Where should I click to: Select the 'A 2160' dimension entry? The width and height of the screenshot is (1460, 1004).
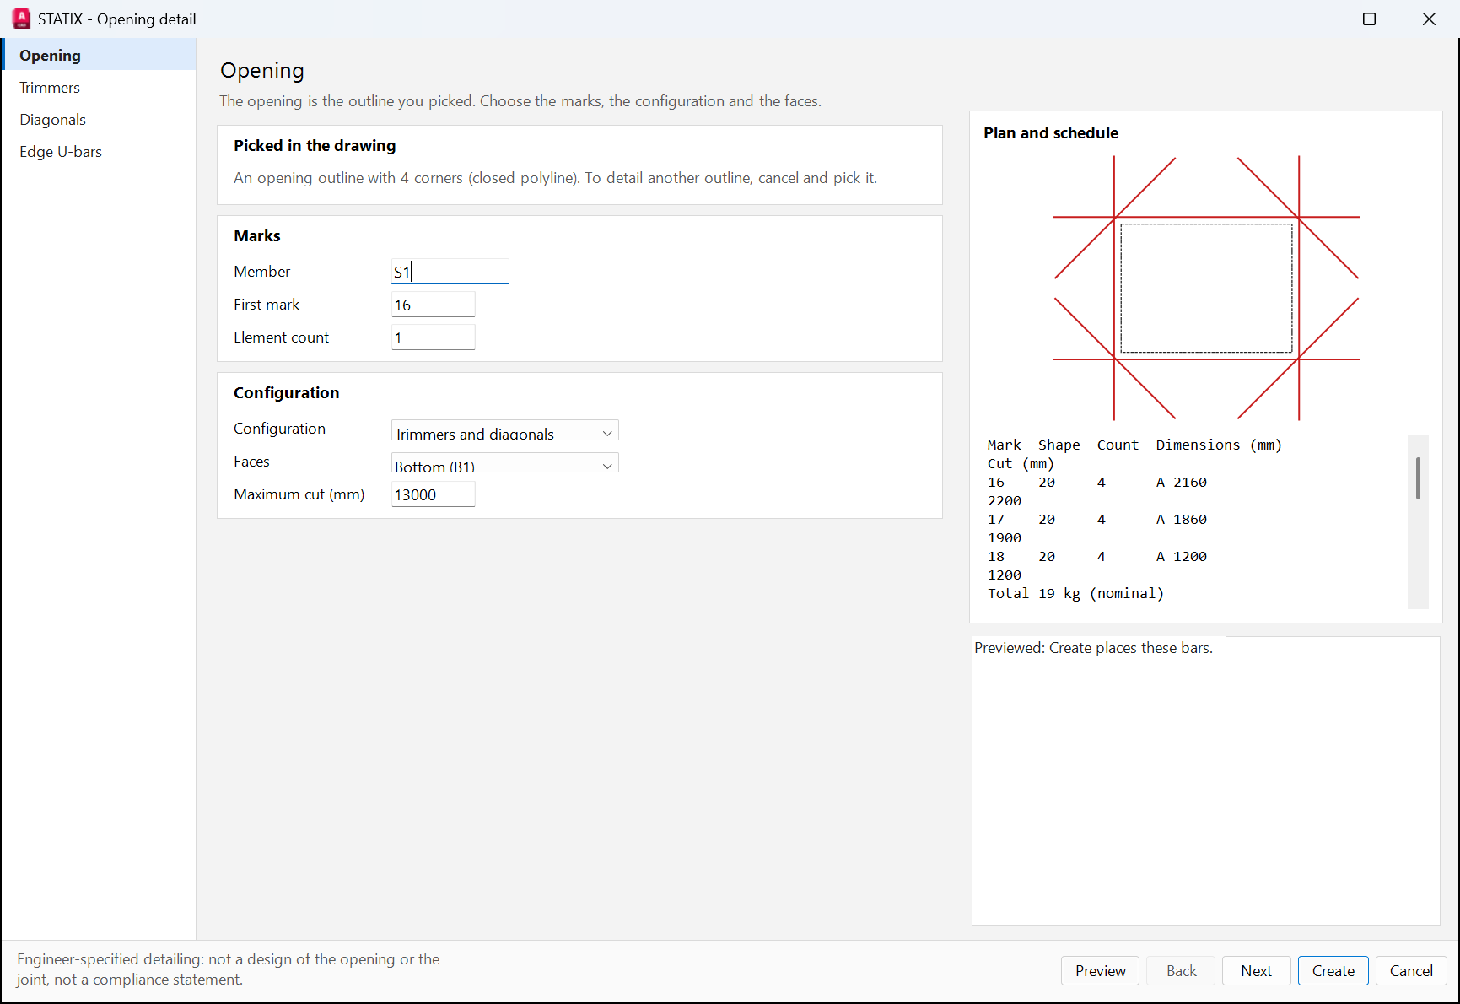click(x=1181, y=483)
